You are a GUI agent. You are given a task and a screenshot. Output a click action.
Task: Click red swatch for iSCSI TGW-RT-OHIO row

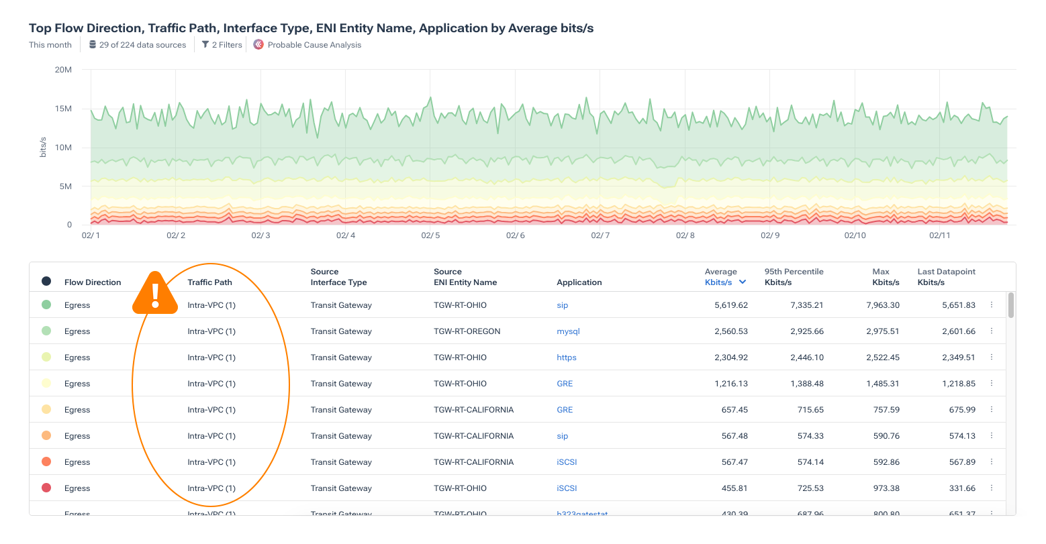click(x=46, y=488)
